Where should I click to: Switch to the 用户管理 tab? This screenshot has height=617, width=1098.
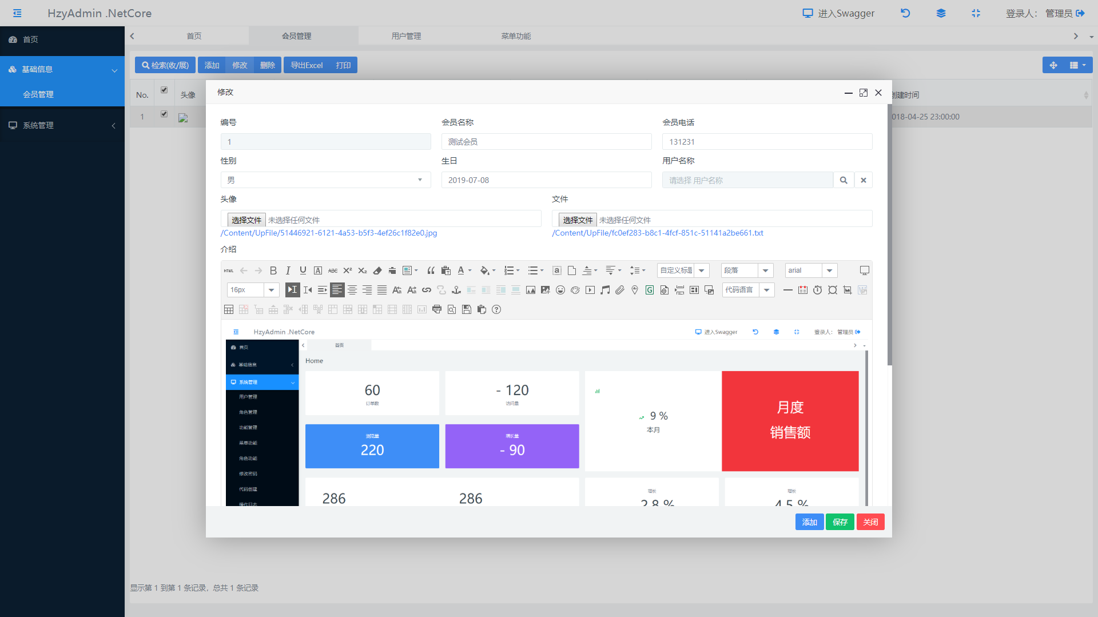pos(406,36)
